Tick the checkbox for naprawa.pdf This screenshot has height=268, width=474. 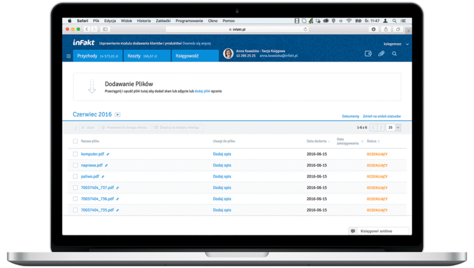(75, 165)
